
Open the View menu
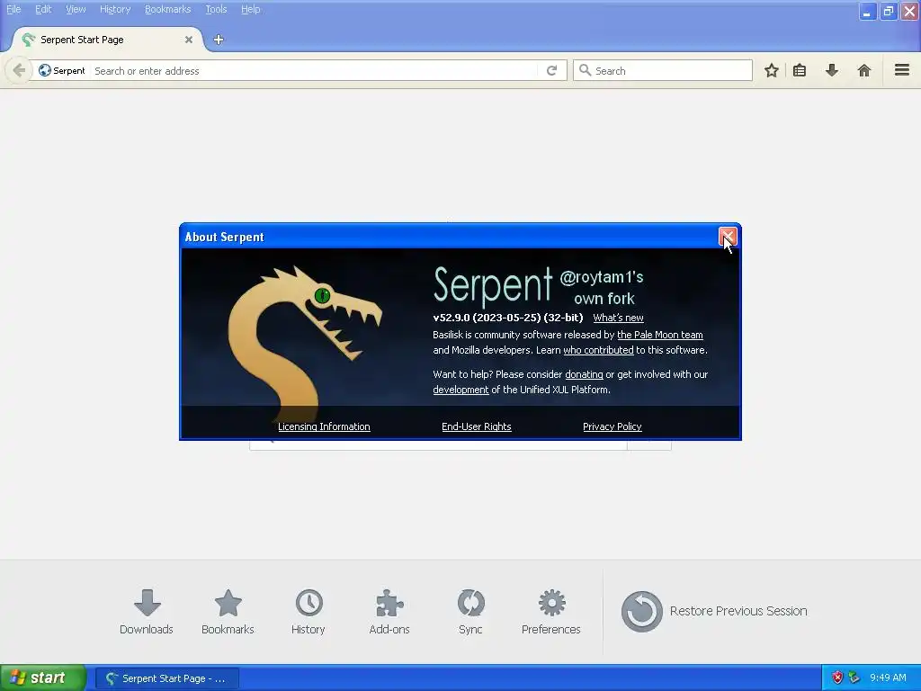point(76,9)
